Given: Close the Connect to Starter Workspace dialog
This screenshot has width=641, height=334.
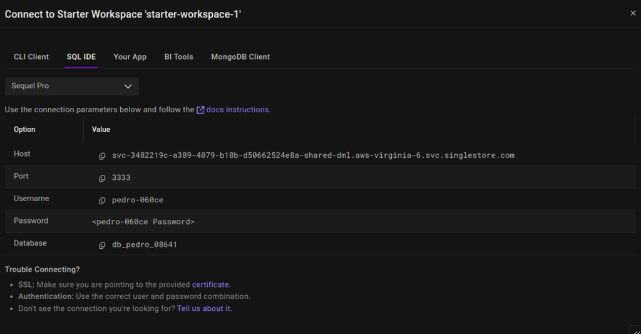Looking at the screenshot, I should tap(633, 13).
